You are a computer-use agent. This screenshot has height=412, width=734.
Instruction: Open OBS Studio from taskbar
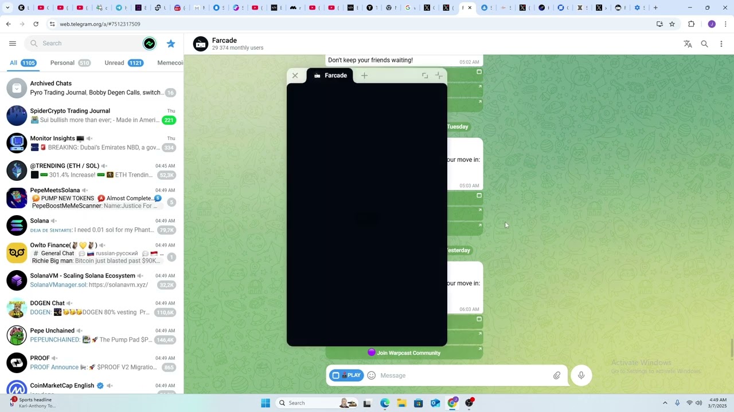click(x=470, y=403)
